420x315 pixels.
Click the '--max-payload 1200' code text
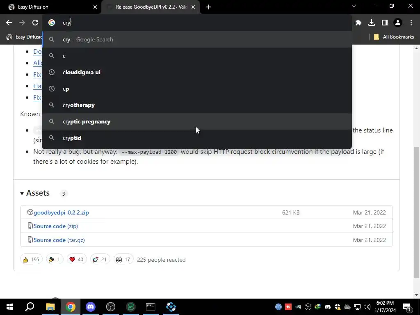coord(149,152)
